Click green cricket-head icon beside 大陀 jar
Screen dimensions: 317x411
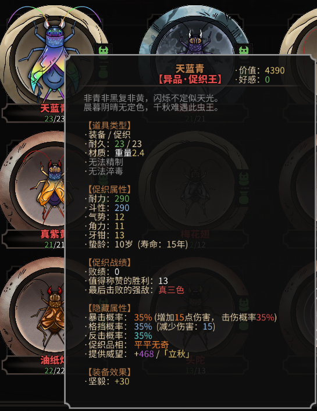[x=244, y=304]
